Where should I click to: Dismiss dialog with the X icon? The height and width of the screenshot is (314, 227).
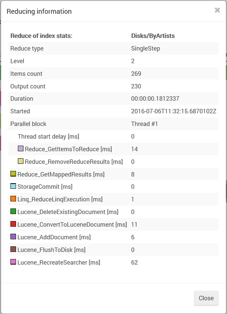pyautogui.click(x=217, y=10)
